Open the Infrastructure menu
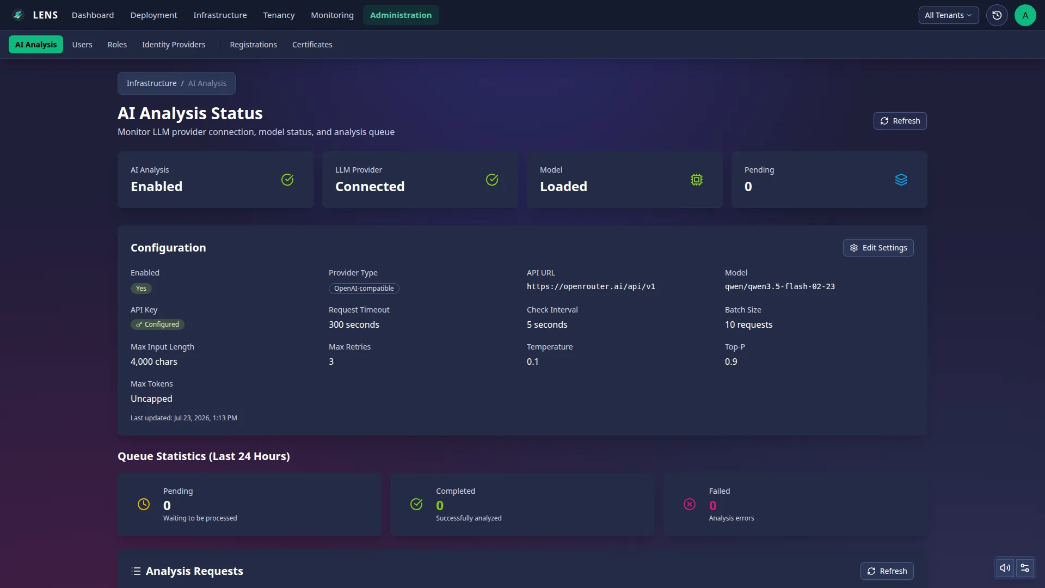1045x588 pixels. click(x=220, y=15)
